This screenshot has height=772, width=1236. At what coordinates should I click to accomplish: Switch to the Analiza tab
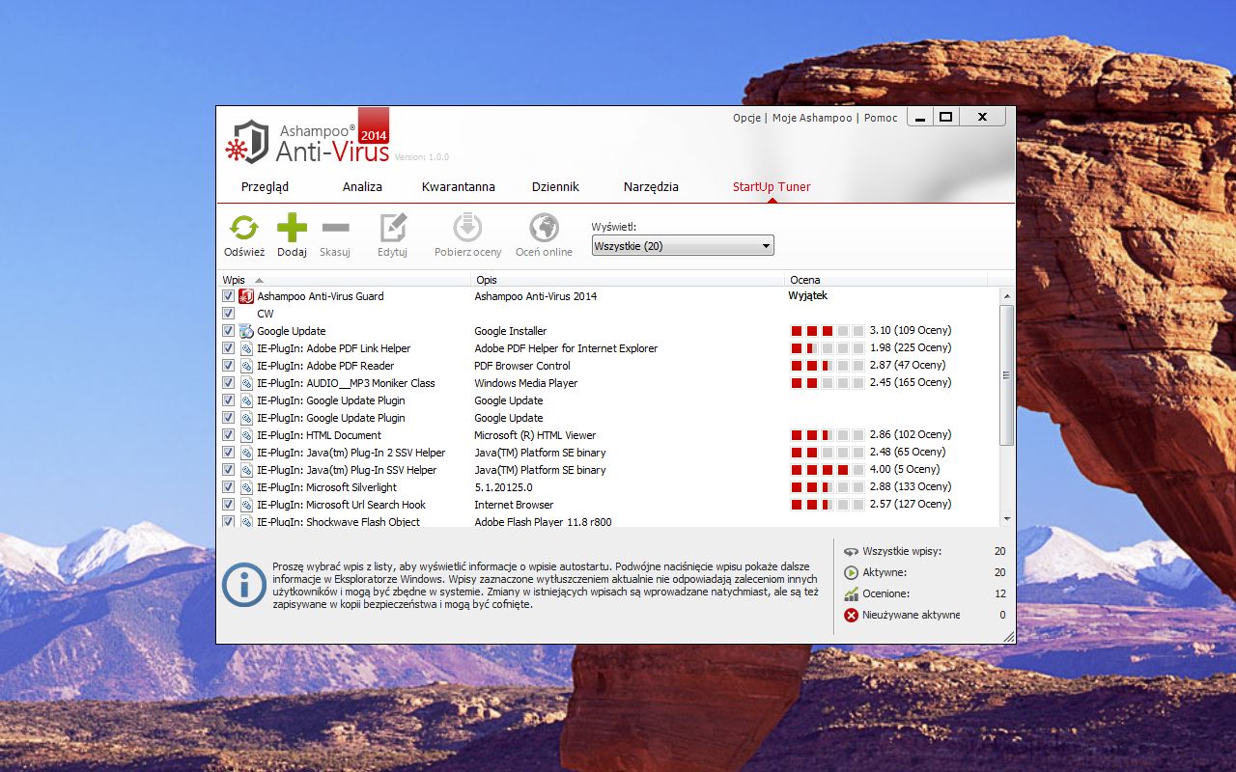362,187
